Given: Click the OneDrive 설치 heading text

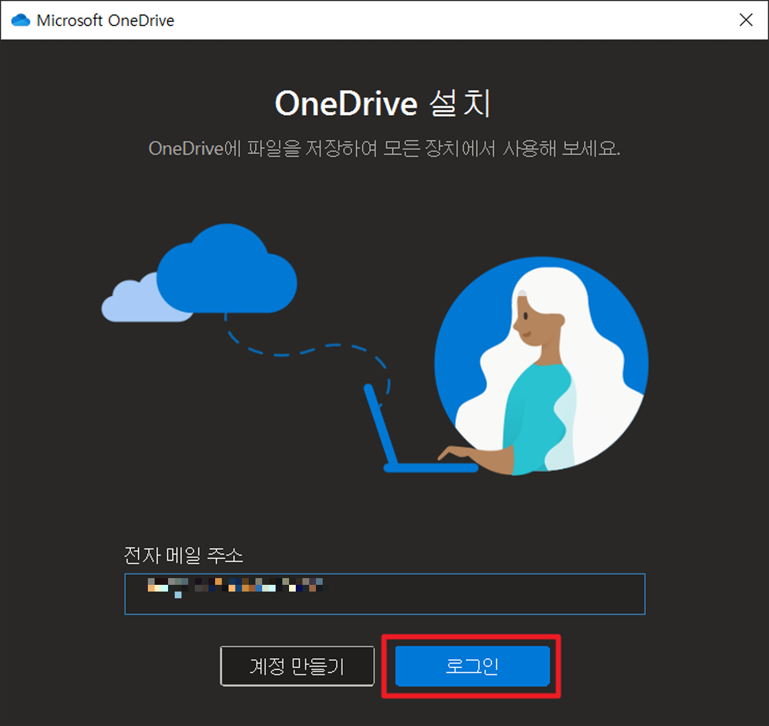Looking at the screenshot, I should (x=384, y=102).
